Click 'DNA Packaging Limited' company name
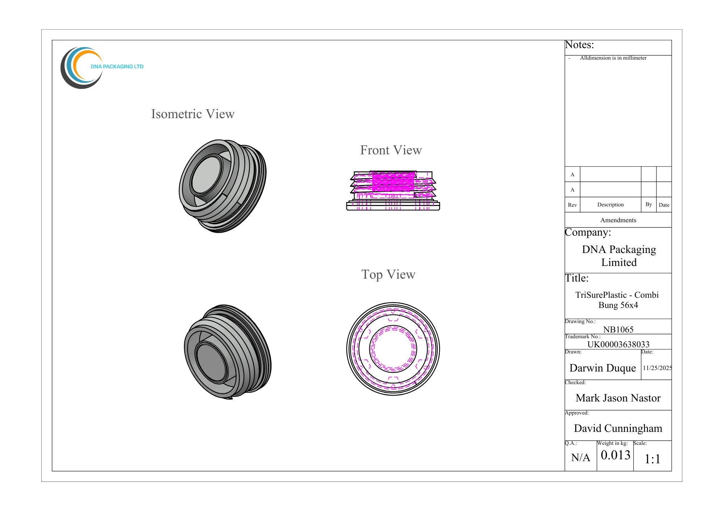This screenshot has width=724, height=511. 619,256
